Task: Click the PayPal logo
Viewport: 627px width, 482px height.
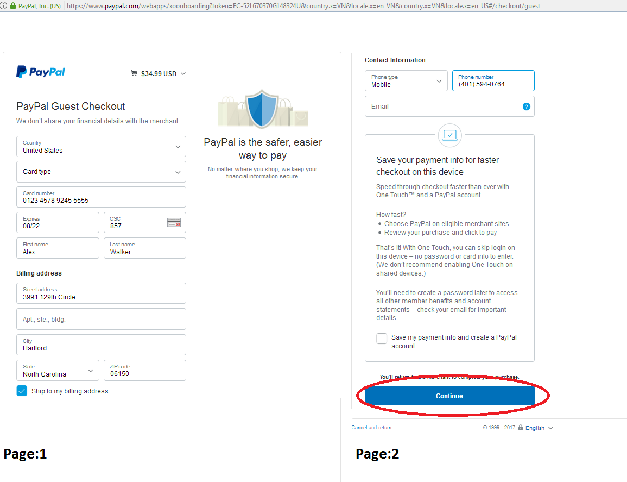Action: [40, 72]
